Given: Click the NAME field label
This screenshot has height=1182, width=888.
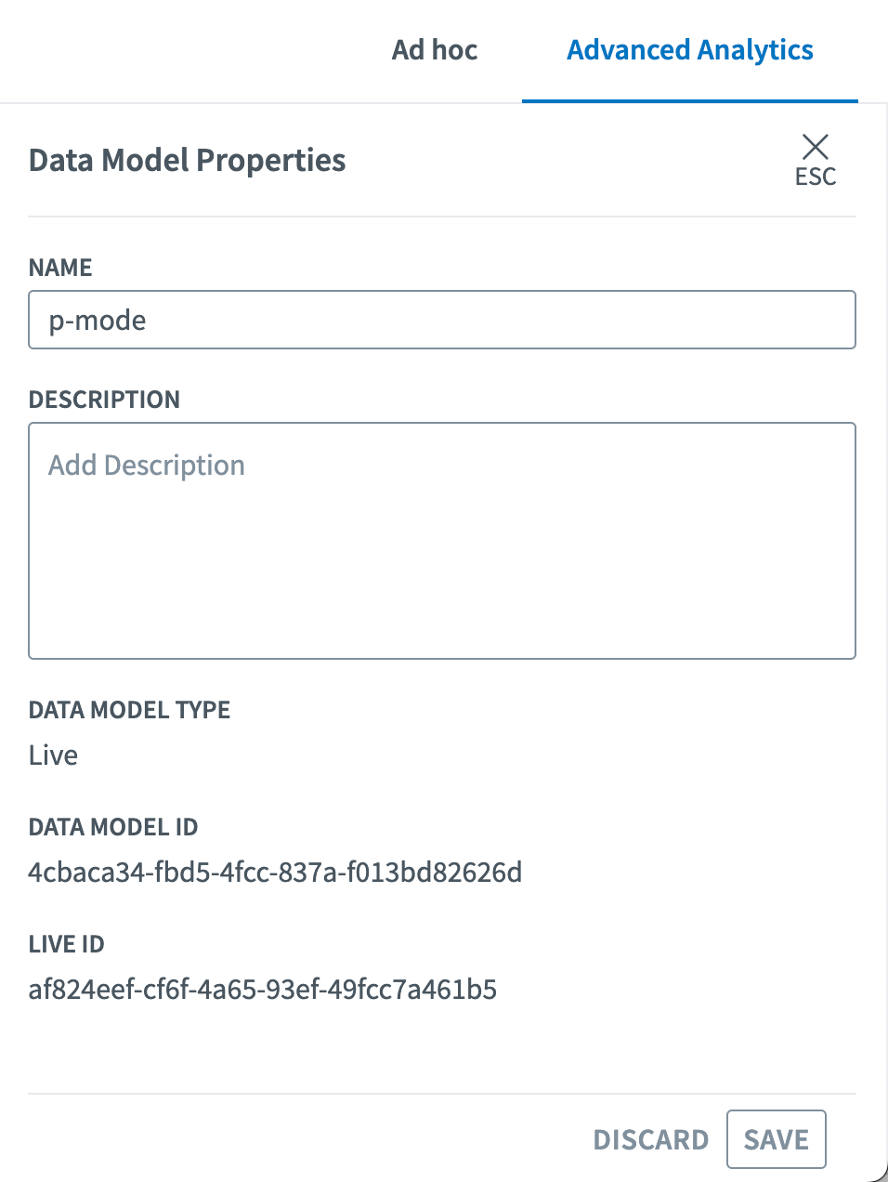Looking at the screenshot, I should point(60,268).
